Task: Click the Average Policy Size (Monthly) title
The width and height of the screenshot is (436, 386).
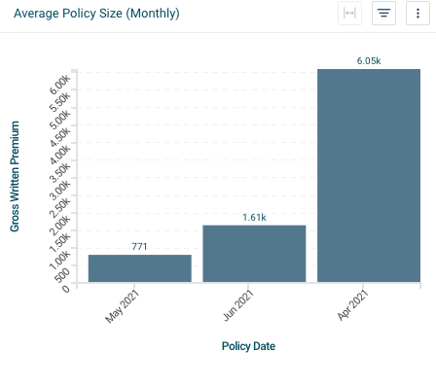Action: [96, 14]
